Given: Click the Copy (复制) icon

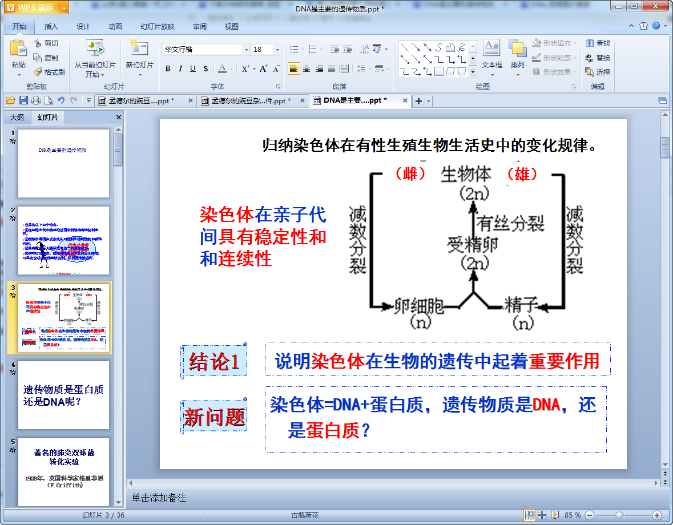Looking at the screenshot, I should [x=38, y=58].
